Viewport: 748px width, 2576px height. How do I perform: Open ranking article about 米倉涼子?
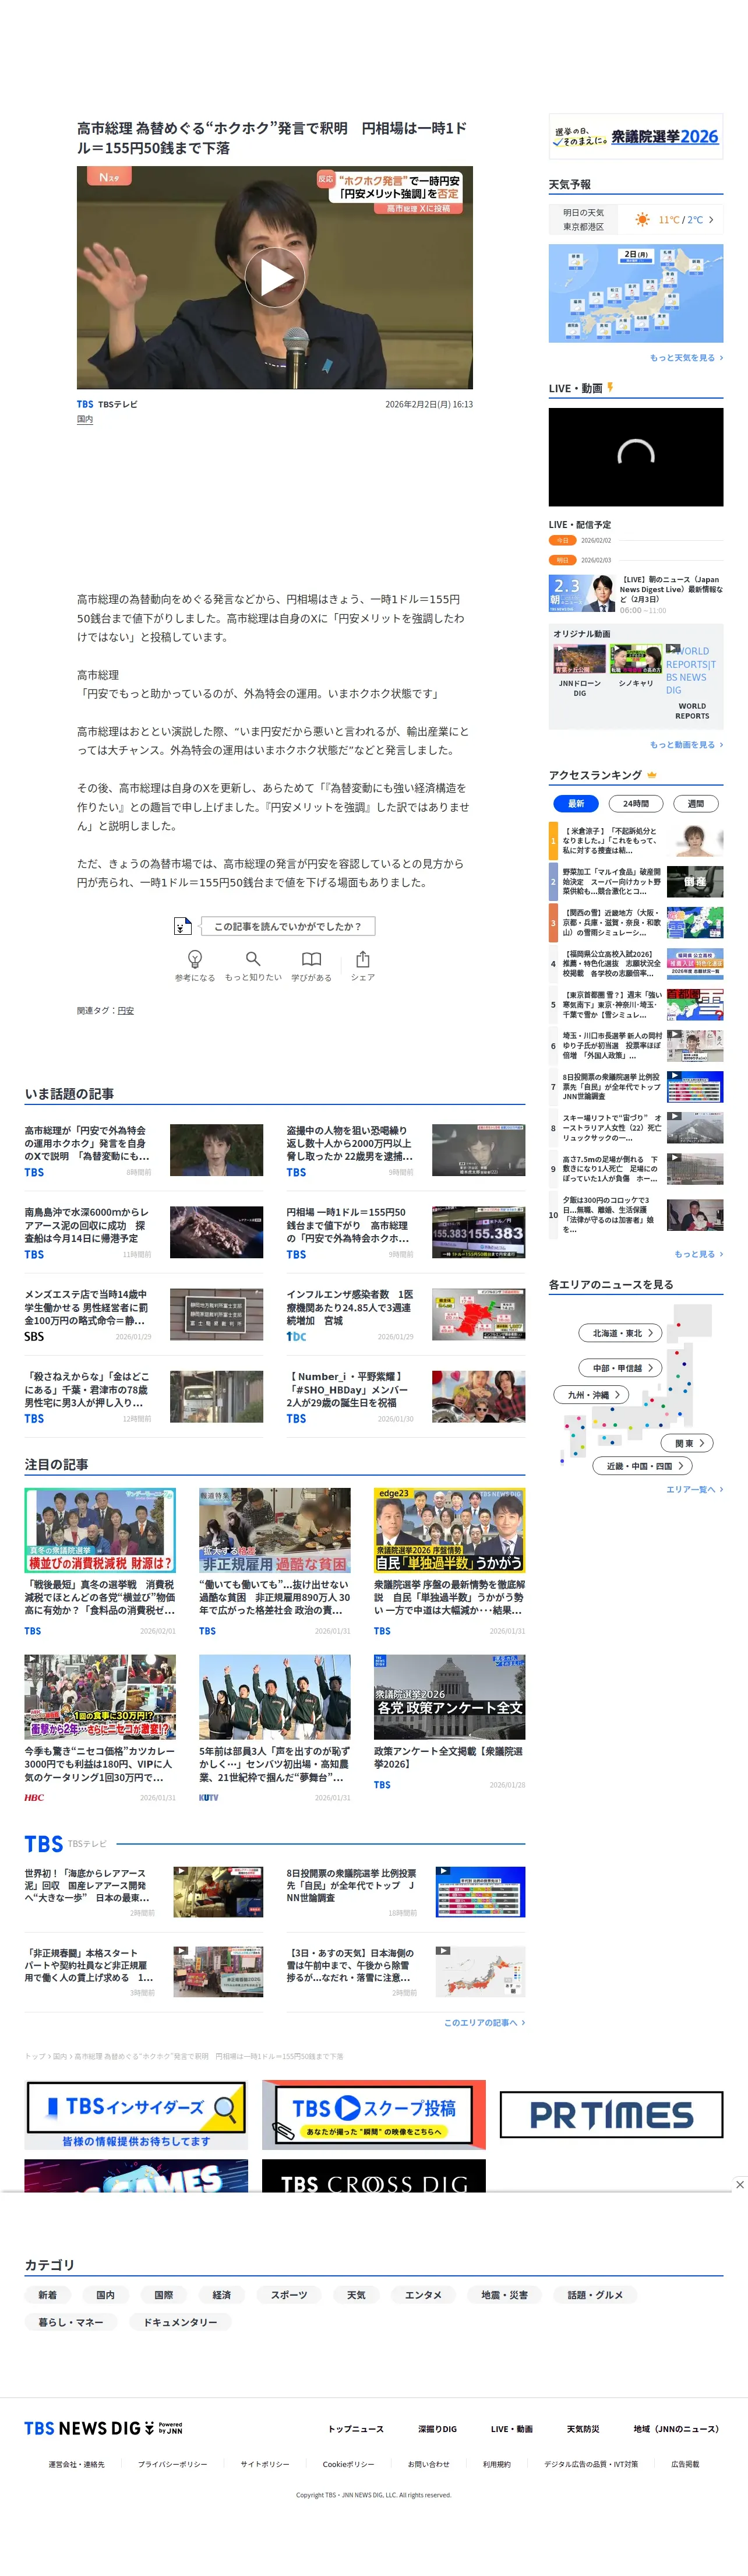pos(636,841)
